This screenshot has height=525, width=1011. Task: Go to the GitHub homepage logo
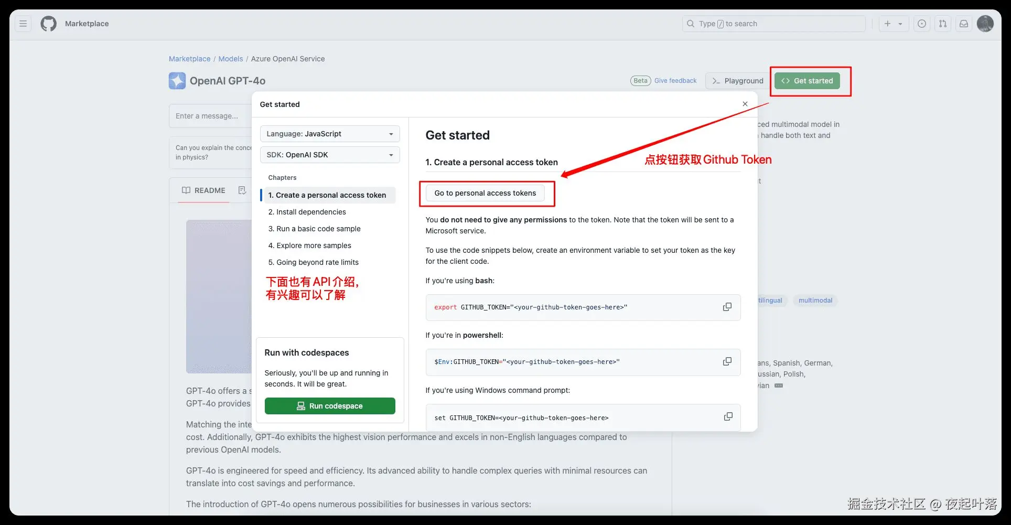click(x=48, y=24)
